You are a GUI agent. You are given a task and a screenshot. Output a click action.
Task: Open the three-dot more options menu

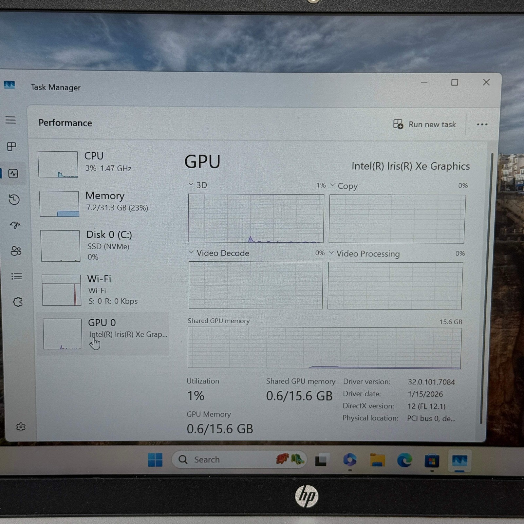(482, 124)
